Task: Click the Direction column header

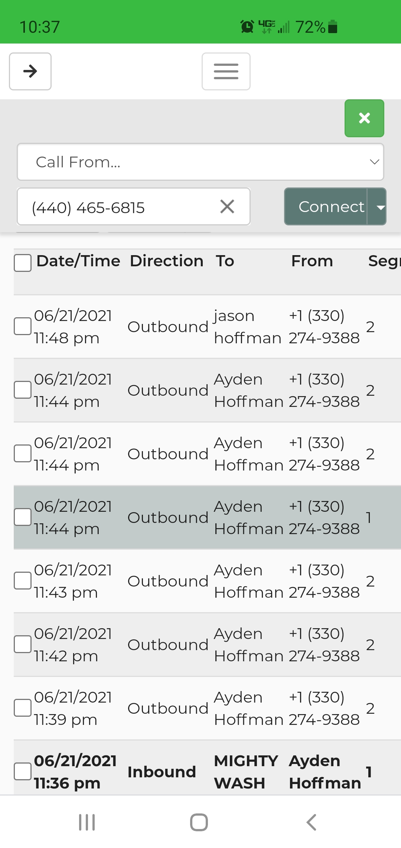Action: pos(166,261)
